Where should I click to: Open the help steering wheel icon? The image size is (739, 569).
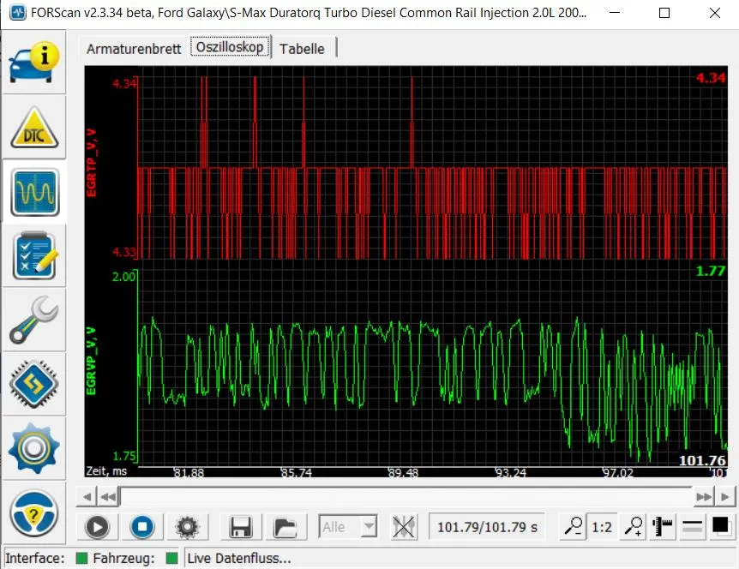click(x=34, y=514)
